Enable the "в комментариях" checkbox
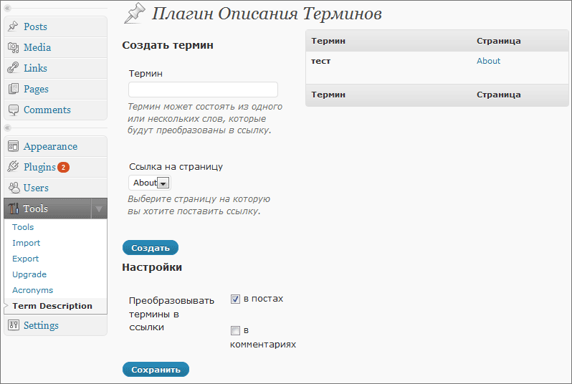 235,331
